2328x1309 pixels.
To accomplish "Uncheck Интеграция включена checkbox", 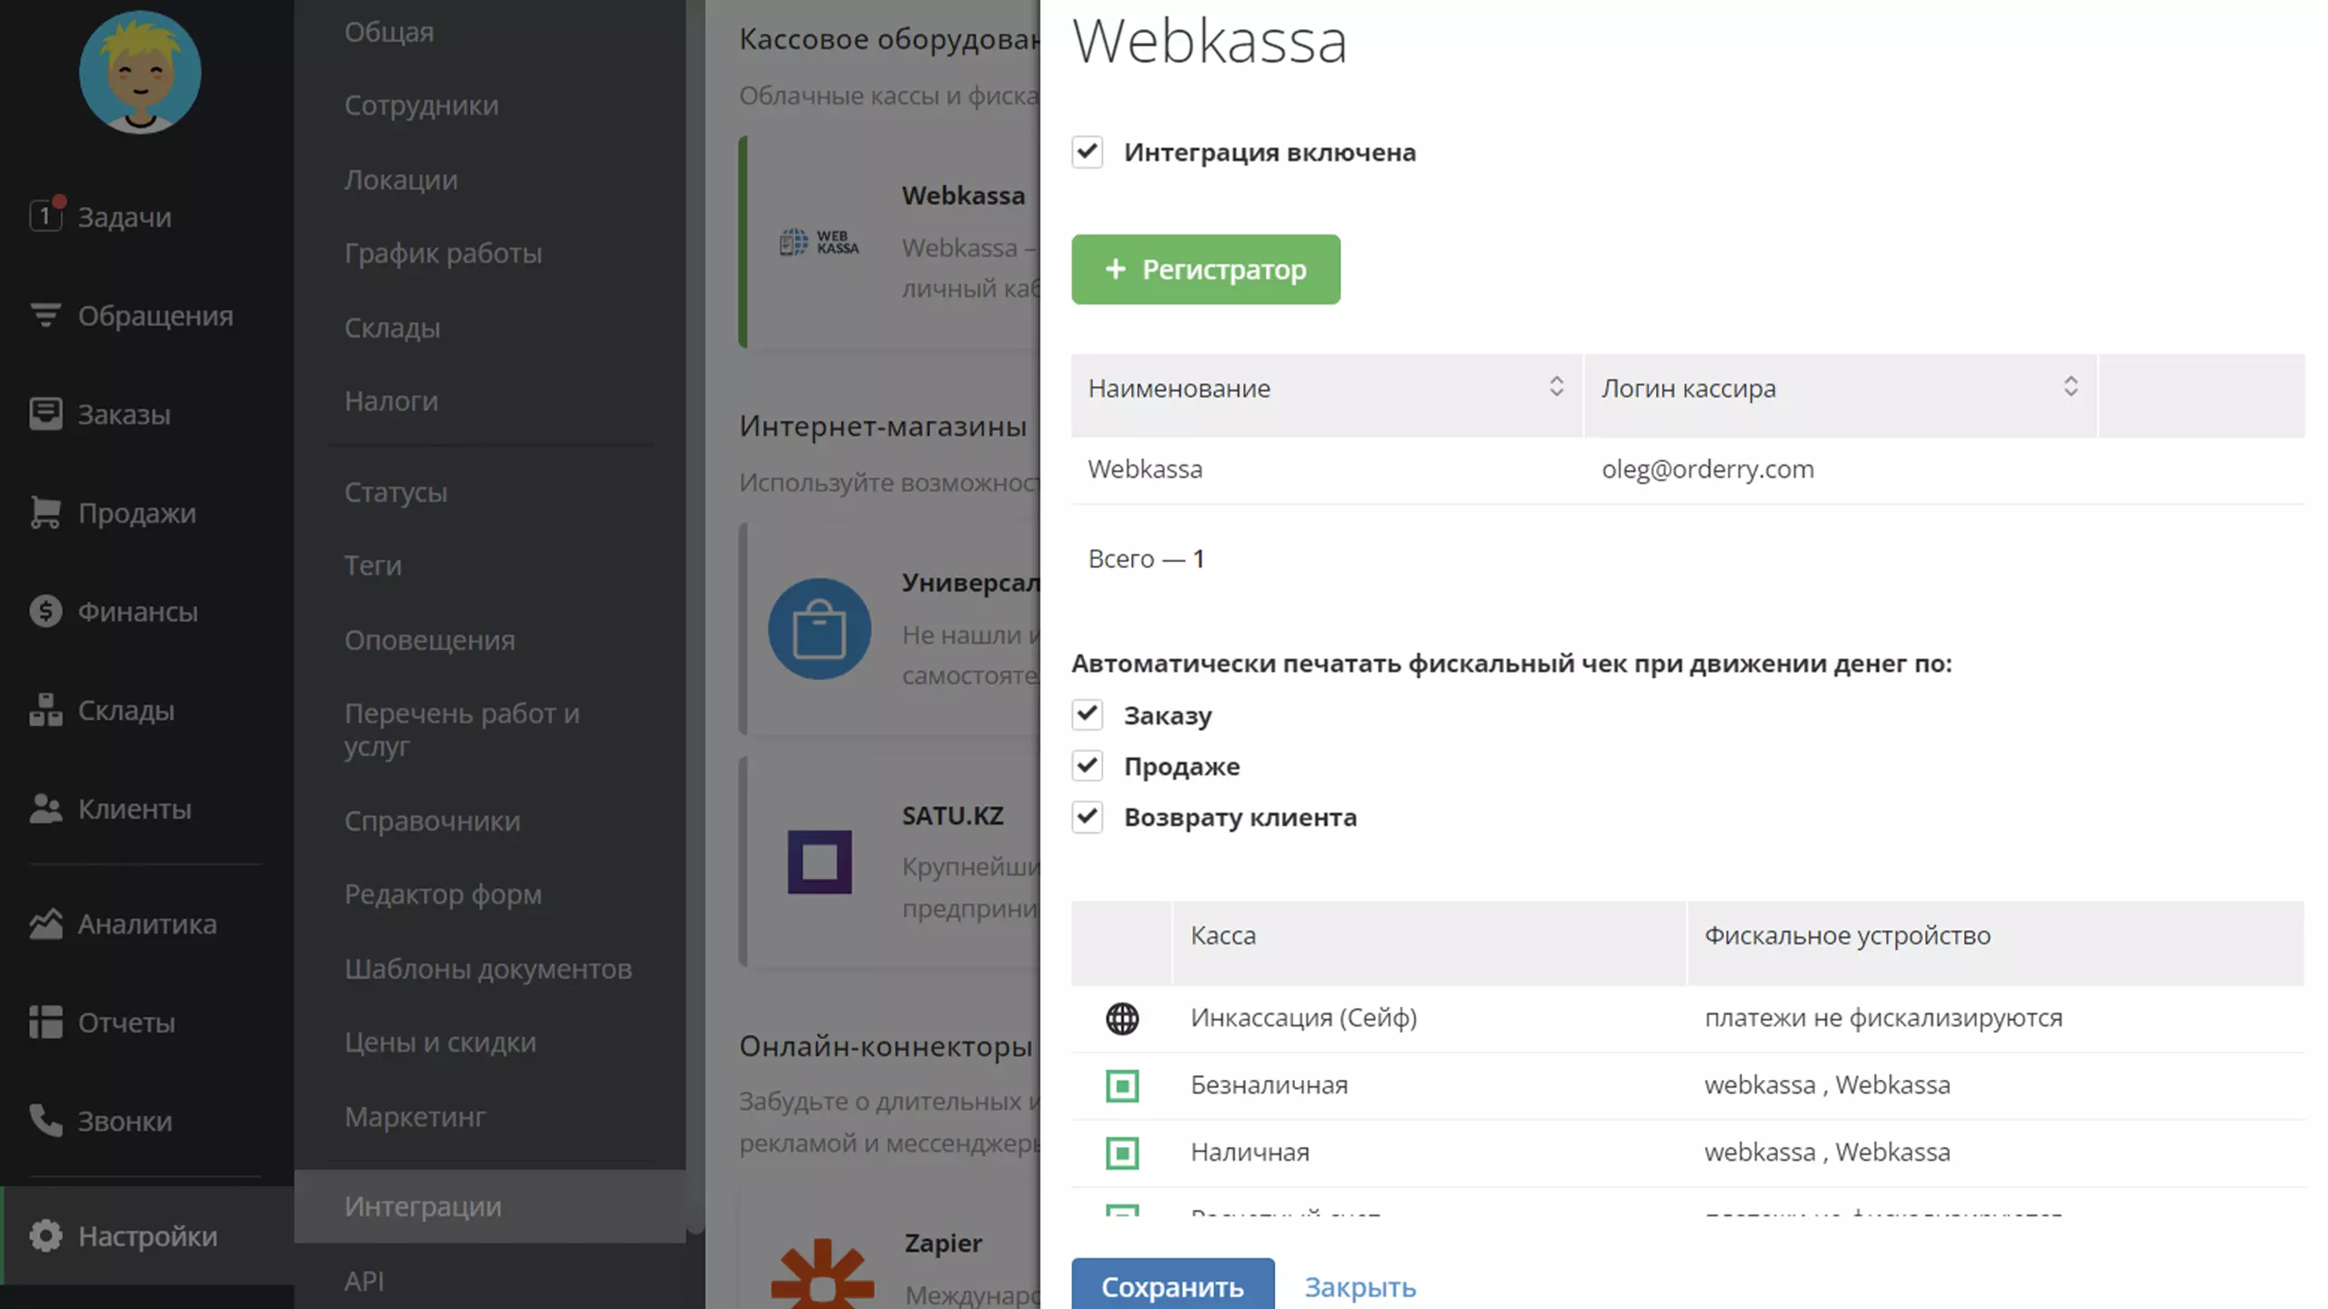I will [x=1088, y=152].
